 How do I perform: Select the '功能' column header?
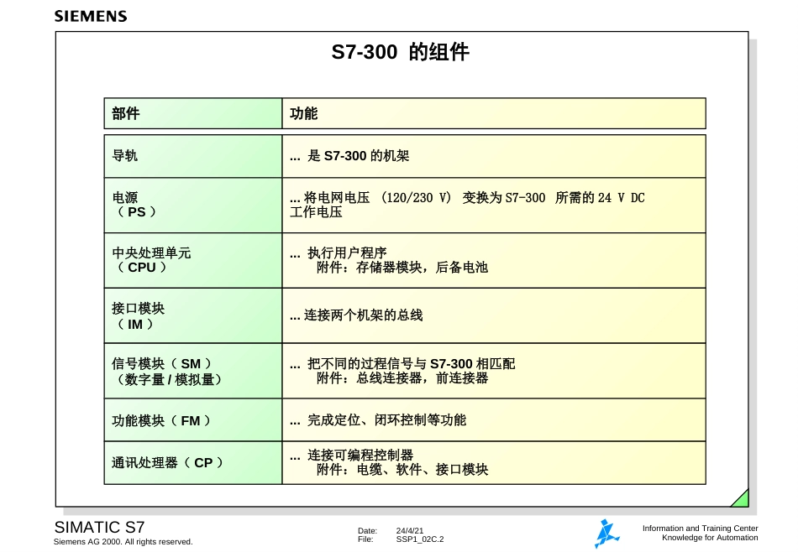[494, 113]
